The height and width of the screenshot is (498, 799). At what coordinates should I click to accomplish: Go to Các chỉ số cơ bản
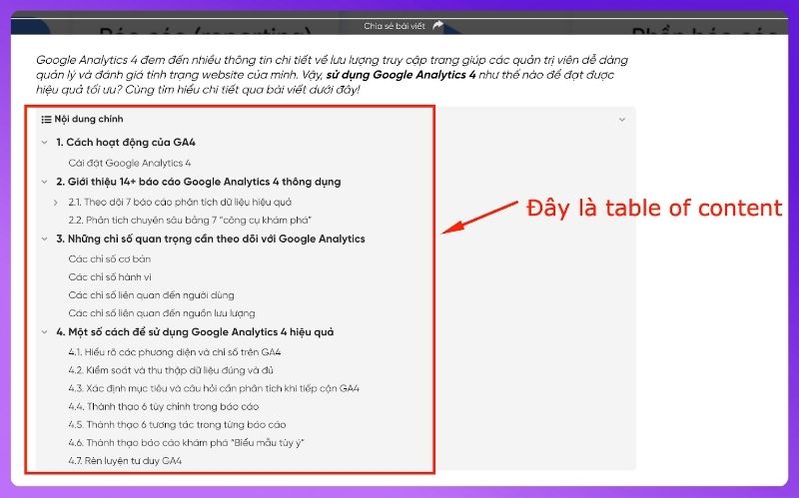pyautogui.click(x=110, y=258)
